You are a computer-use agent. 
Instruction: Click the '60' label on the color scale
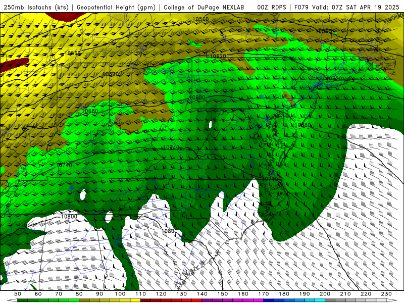(x=38, y=294)
